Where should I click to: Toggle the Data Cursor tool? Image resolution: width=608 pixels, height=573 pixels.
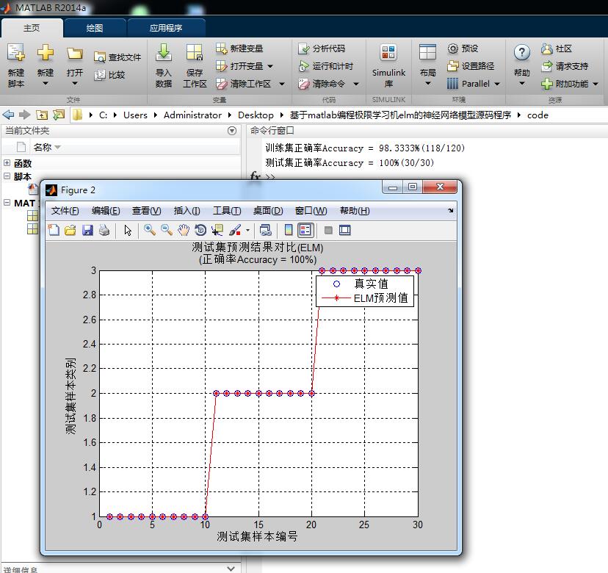[217, 230]
